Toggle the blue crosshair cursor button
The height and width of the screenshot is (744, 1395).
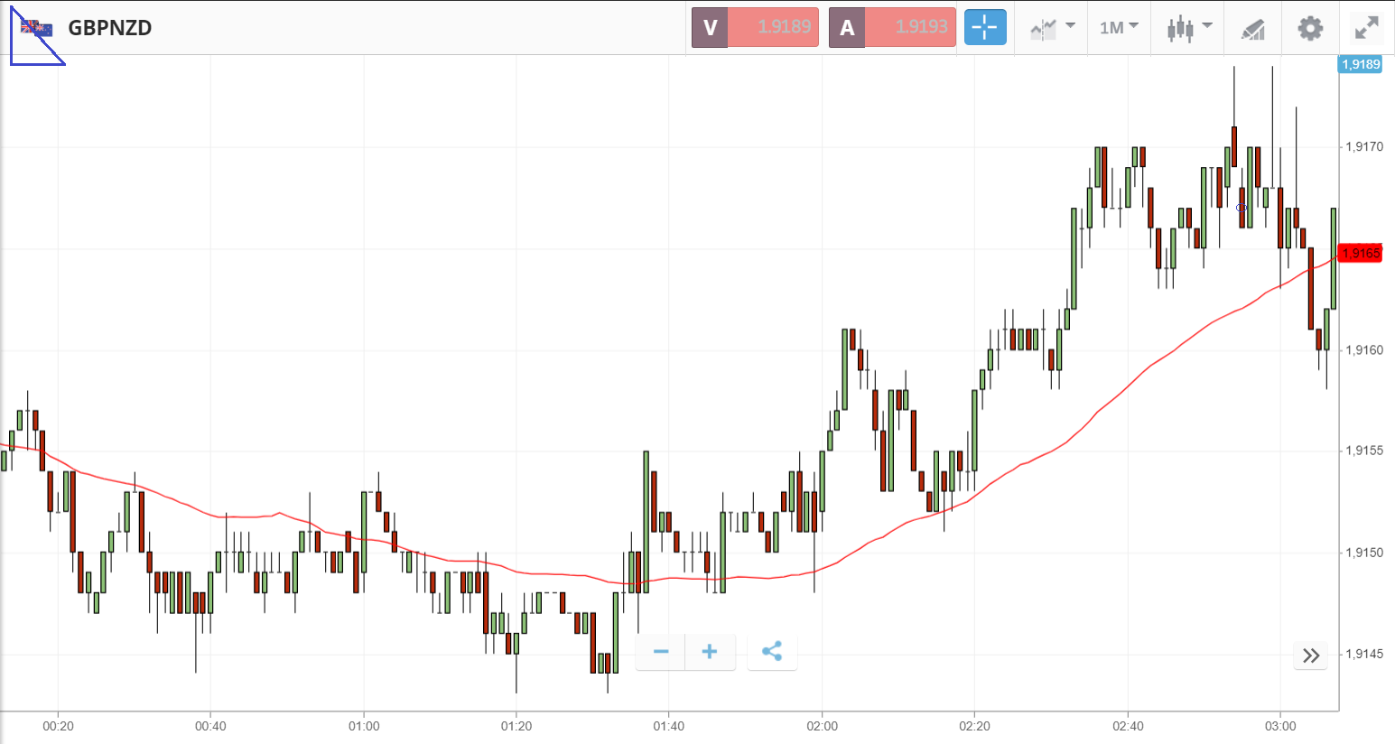click(984, 27)
